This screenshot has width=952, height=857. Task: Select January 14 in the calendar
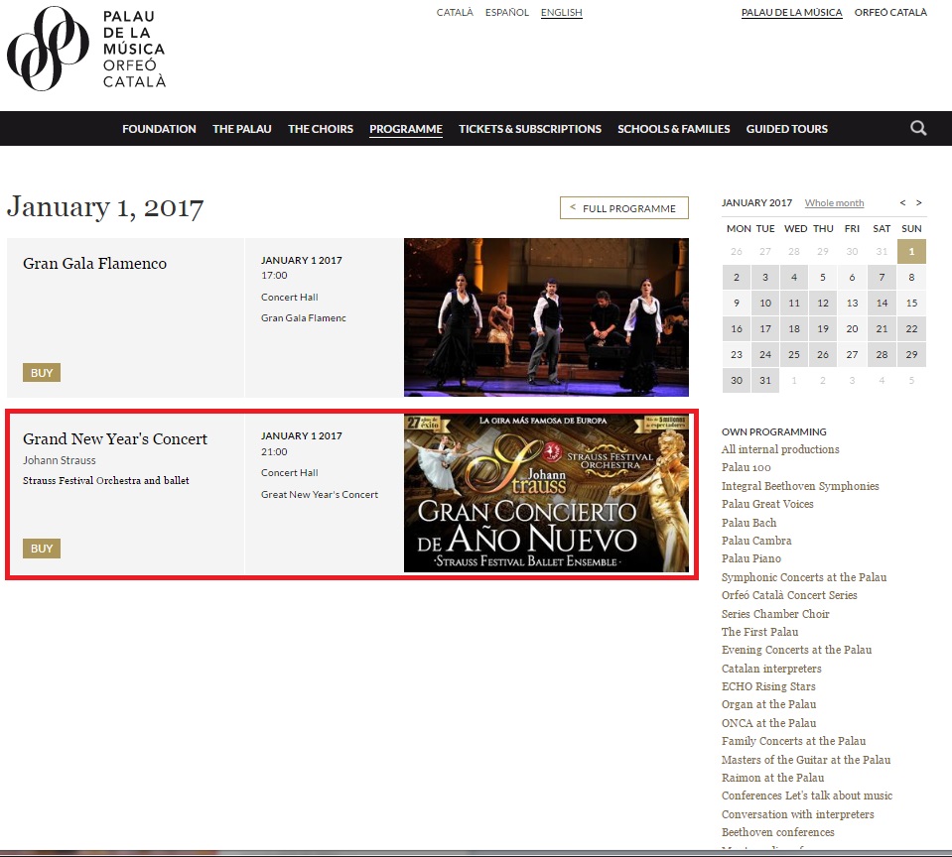pos(882,303)
